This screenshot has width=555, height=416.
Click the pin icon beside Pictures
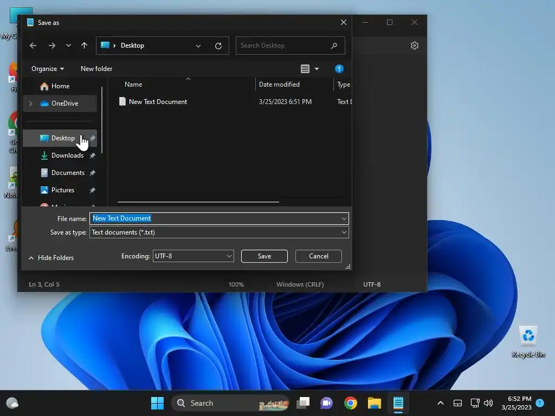92,190
